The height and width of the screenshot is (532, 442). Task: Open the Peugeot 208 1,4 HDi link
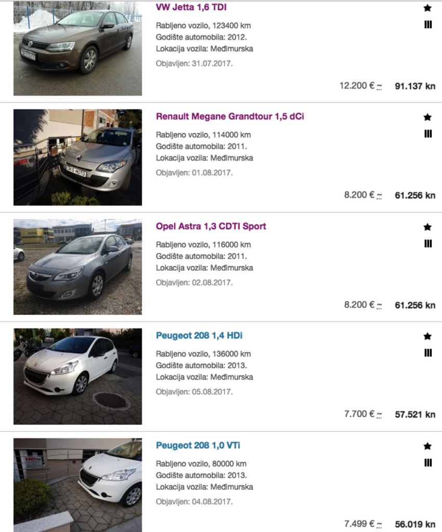click(199, 336)
